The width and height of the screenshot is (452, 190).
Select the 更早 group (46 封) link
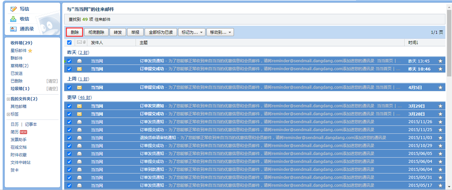pos(85,98)
